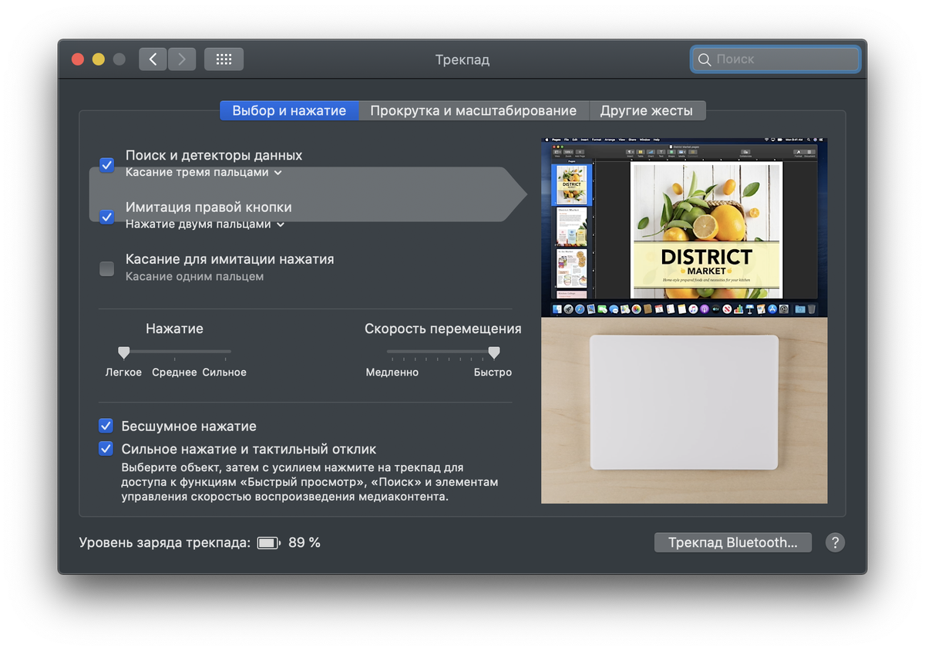Click the back navigation arrow

pos(152,59)
